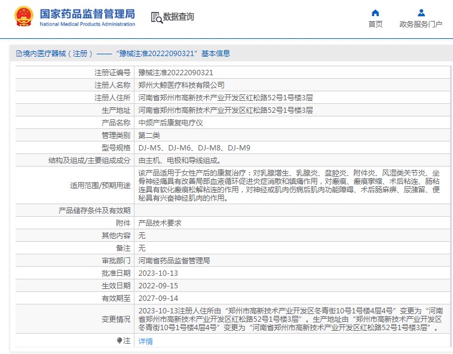Select approval date 2023-10-13
The width and height of the screenshot is (453, 354).
click(x=158, y=273)
